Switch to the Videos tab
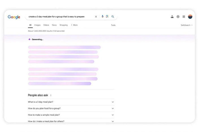This screenshot has width=198, height=132. pyautogui.click(x=46, y=25)
